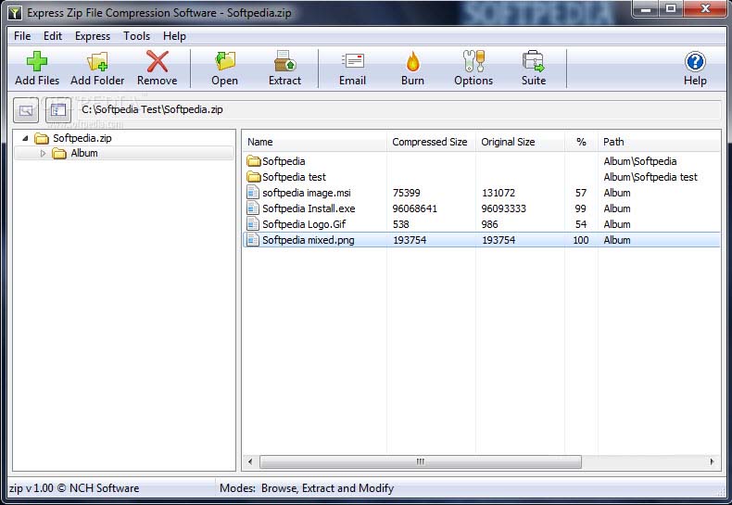Click the Add Folder icon
The image size is (732, 505).
(x=97, y=62)
